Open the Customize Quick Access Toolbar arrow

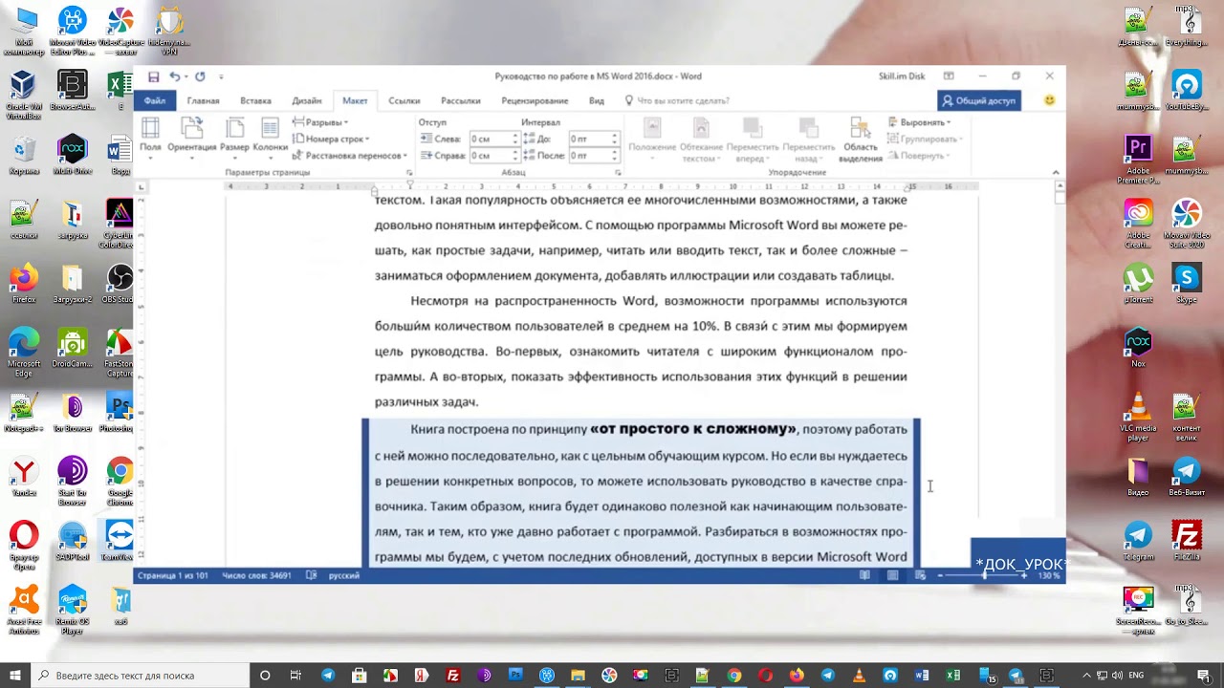pos(221,76)
